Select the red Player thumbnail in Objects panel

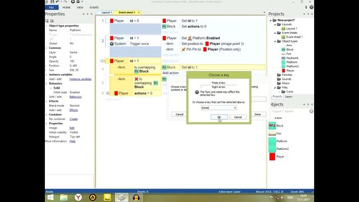pos(272,157)
